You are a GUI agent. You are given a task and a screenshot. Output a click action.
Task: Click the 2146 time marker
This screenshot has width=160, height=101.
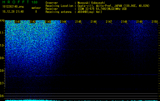94,22
